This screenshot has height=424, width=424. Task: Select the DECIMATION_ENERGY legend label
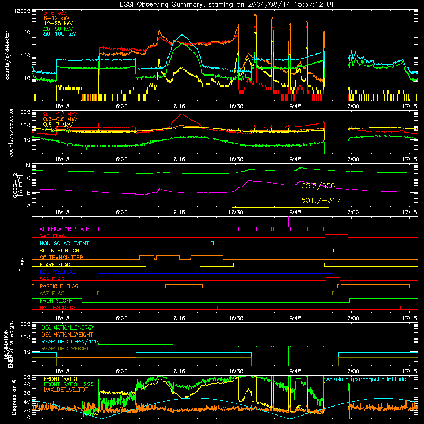(x=68, y=328)
